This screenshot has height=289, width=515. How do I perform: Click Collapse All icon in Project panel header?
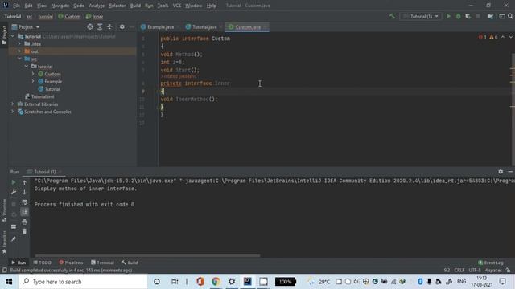[x=109, y=26]
